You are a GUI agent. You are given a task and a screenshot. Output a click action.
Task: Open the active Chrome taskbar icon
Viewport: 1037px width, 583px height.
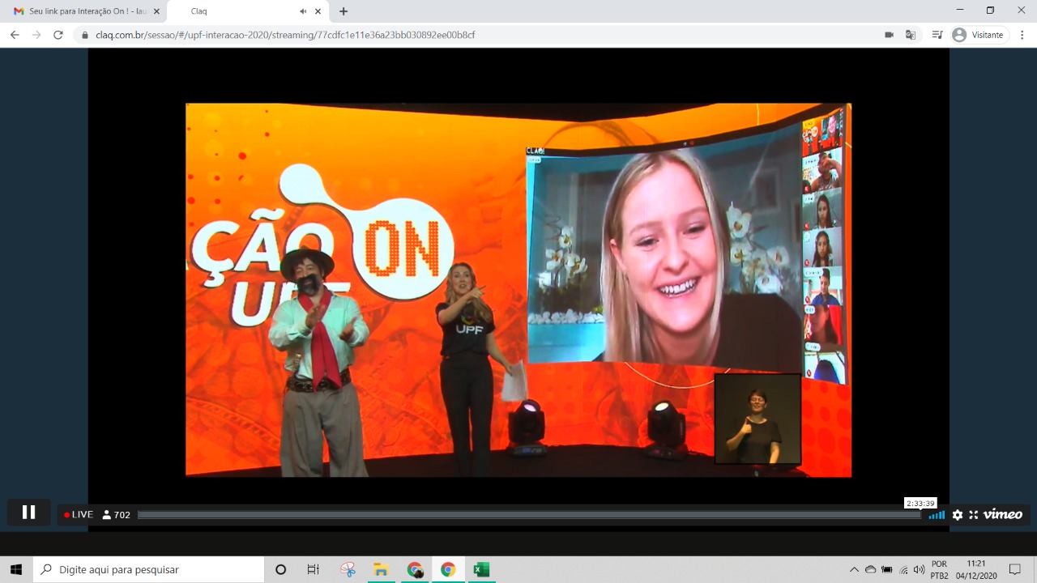coord(447,569)
